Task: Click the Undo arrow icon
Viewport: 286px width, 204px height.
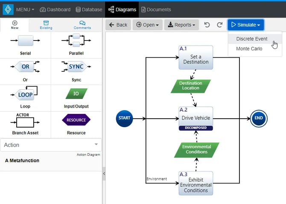Action: [207, 25]
